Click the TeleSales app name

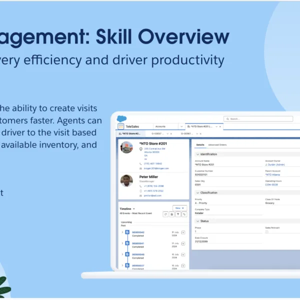[132, 126]
